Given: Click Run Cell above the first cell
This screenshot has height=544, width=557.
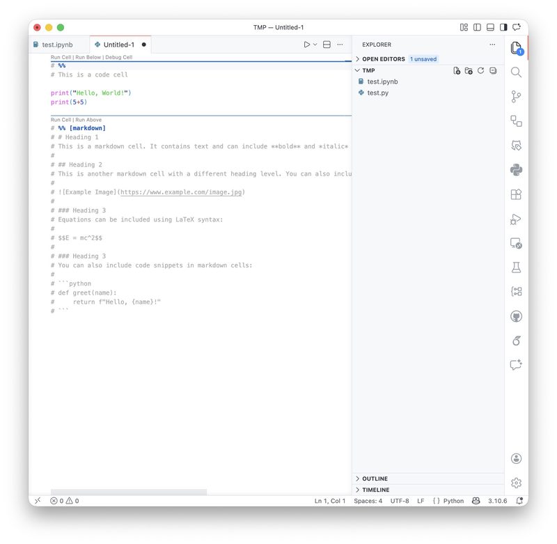Looking at the screenshot, I should [61, 57].
